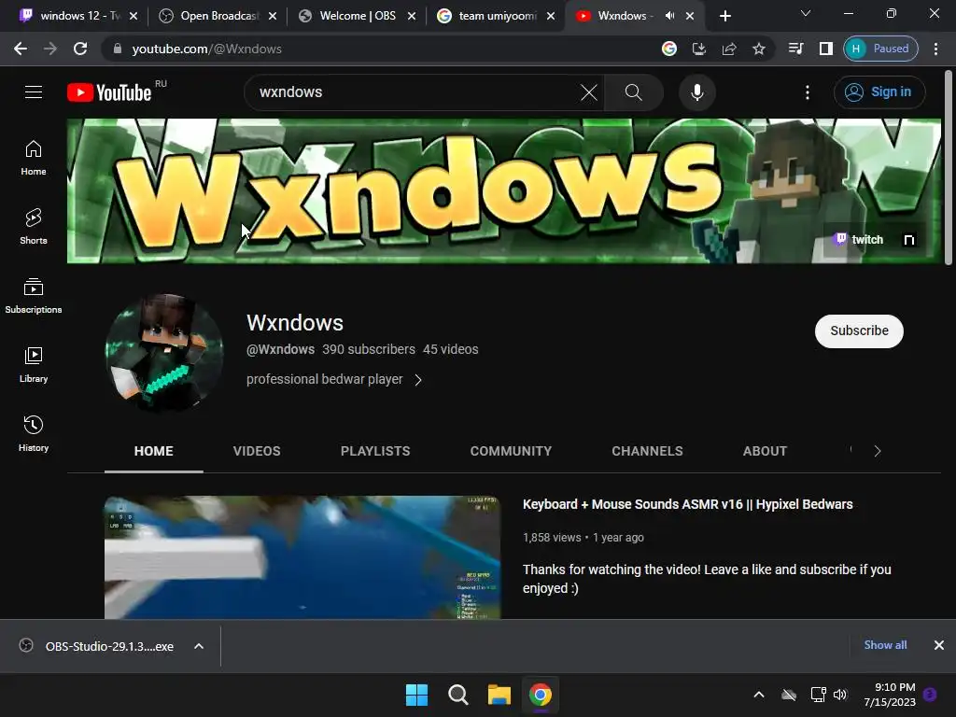Switch to the PLAYLISTS tab

[x=375, y=451]
